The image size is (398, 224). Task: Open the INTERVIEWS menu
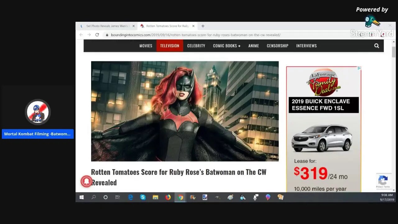click(306, 46)
